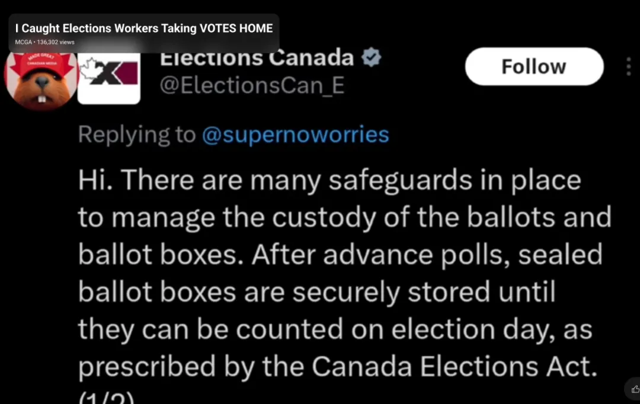This screenshot has width=640, height=404.
Task: Click the verified badge beside Elections Canada
Action: pyautogui.click(x=372, y=58)
